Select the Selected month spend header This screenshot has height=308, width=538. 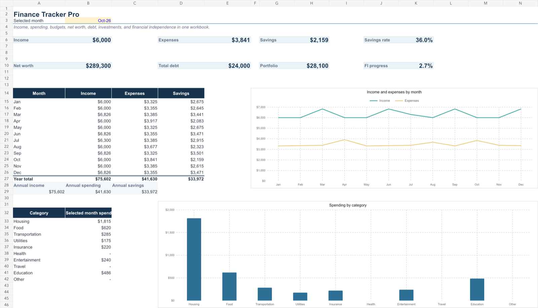pyautogui.click(x=88, y=213)
